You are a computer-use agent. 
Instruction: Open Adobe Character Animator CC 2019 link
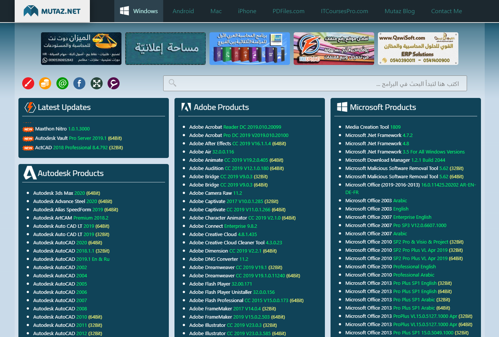pos(243,218)
